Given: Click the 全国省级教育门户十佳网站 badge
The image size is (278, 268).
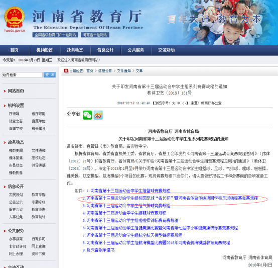Looking at the screenshot, I should 55,35.
